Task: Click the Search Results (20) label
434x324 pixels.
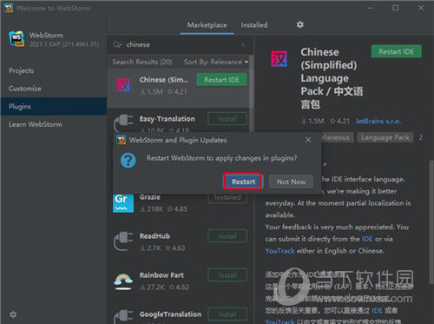Action: coord(142,62)
